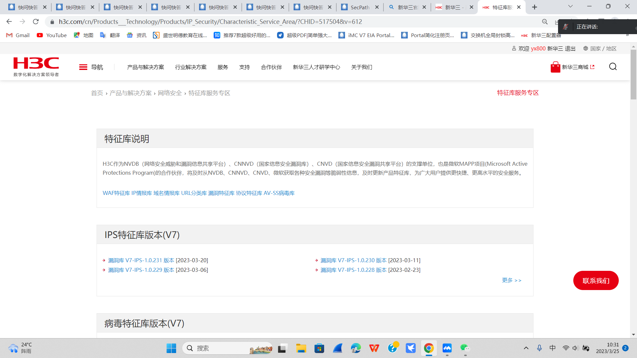The image size is (637, 358).
Task: Open 漏洞库 V7-IPS-1.0.231 版本 link
Action: click(x=141, y=261)
